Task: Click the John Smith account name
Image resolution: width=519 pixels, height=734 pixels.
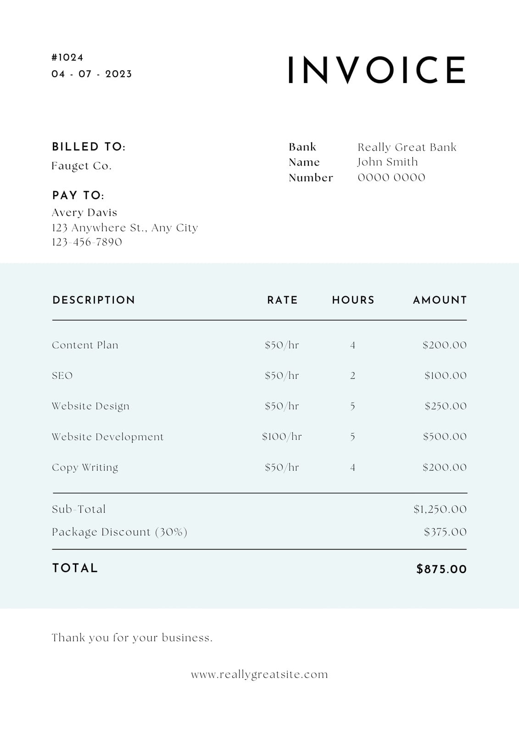Action: [388, 162]
